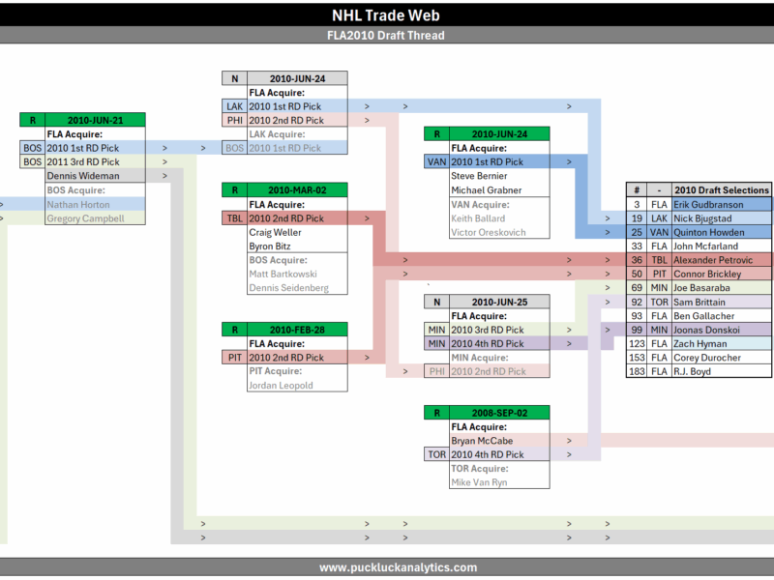Click Zach Hyman in draft selections

tap(722, 344)
